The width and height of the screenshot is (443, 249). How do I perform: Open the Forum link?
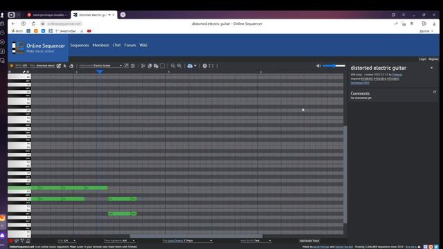130,45
